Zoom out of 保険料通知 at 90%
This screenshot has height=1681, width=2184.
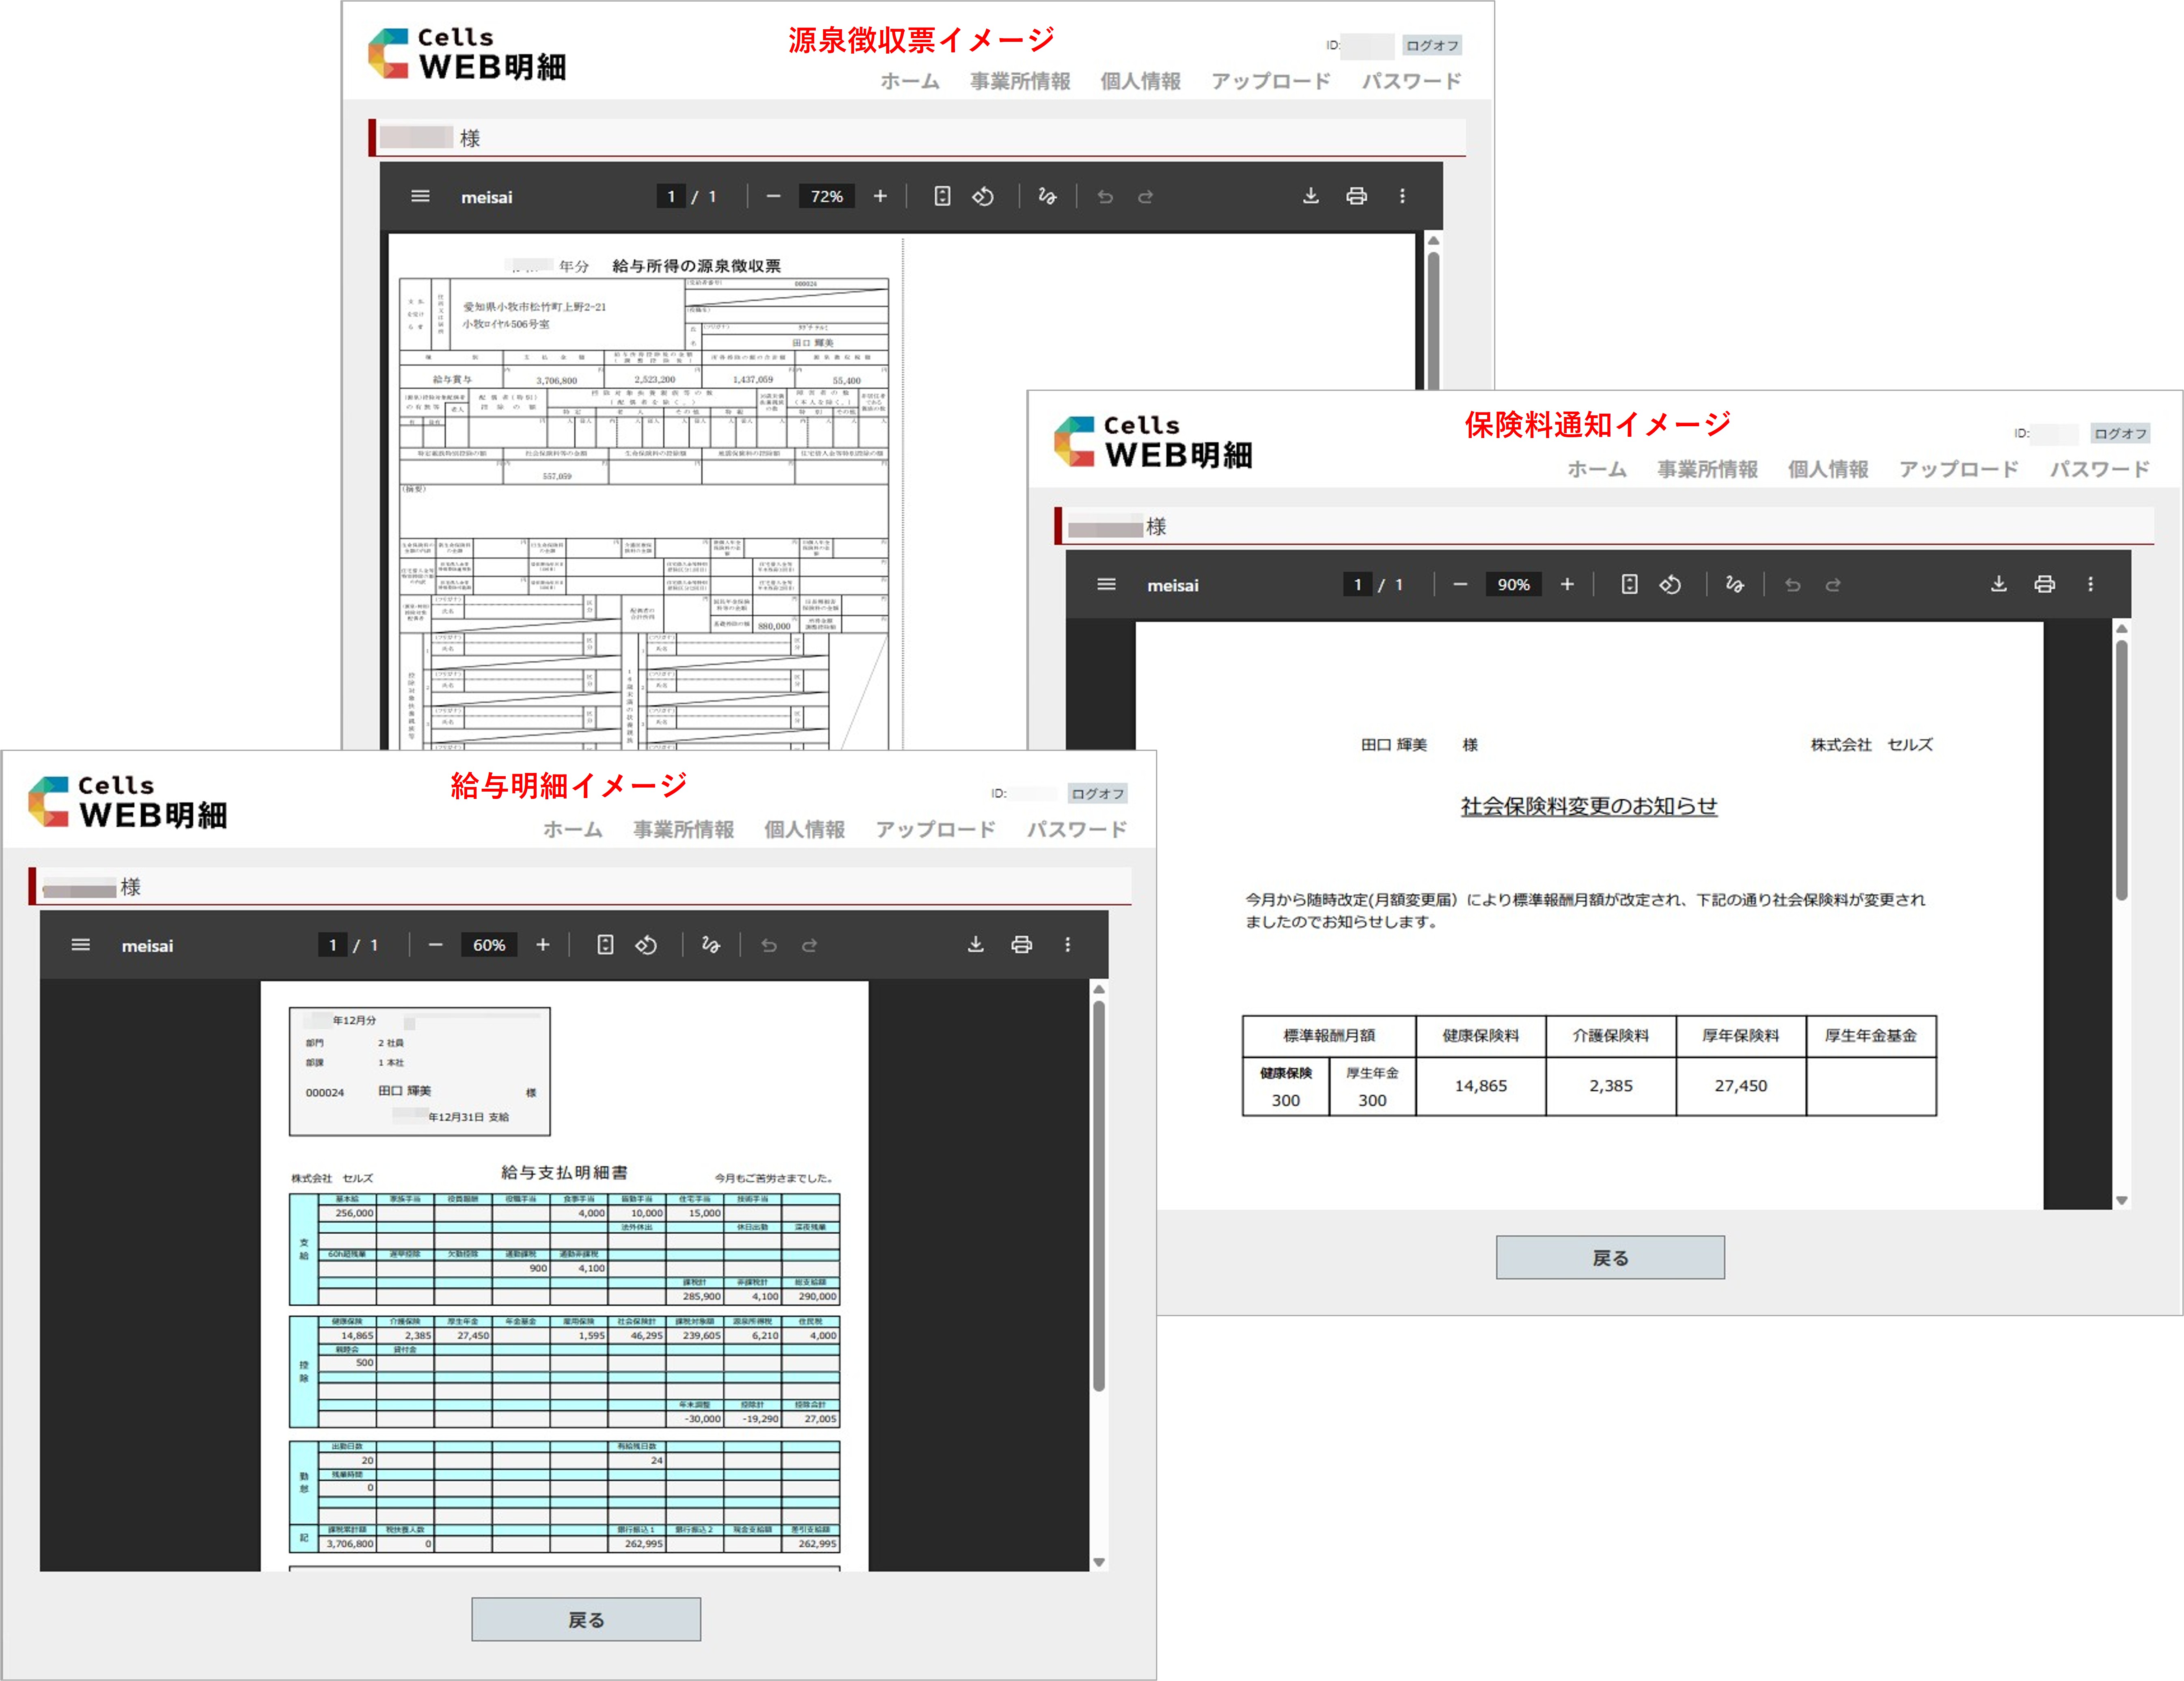coord(1459,584)
